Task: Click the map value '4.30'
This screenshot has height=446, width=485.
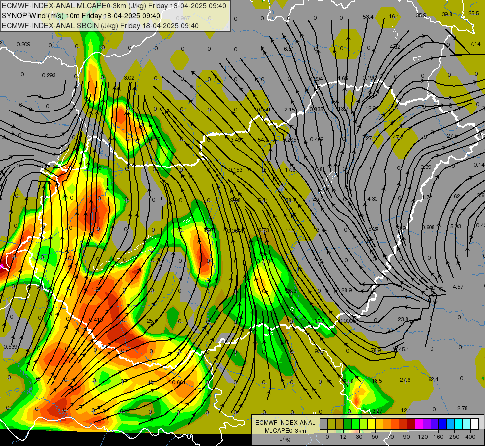Action: (373, 199)
